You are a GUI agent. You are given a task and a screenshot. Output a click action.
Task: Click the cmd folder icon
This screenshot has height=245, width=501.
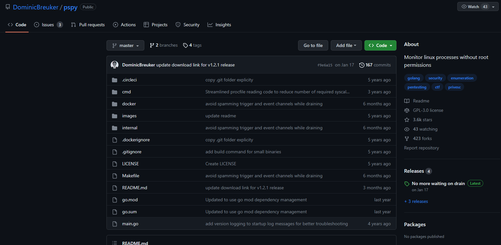114,92
